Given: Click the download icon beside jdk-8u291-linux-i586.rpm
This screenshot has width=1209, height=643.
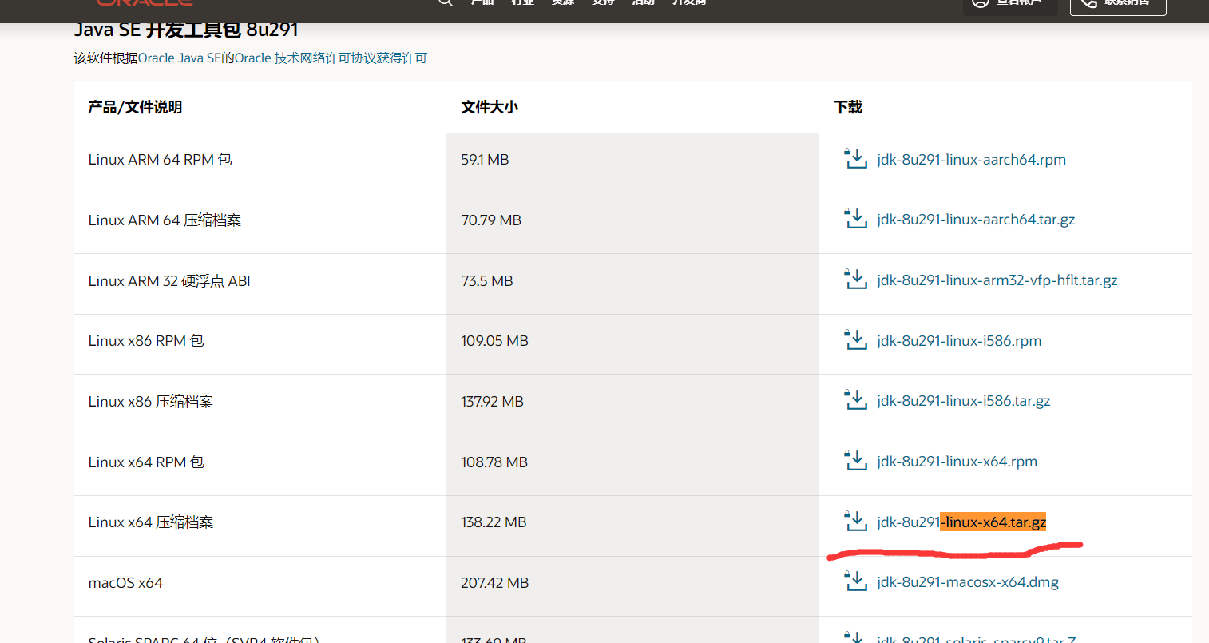Looking at the screenshot, I should coord(855,340).
